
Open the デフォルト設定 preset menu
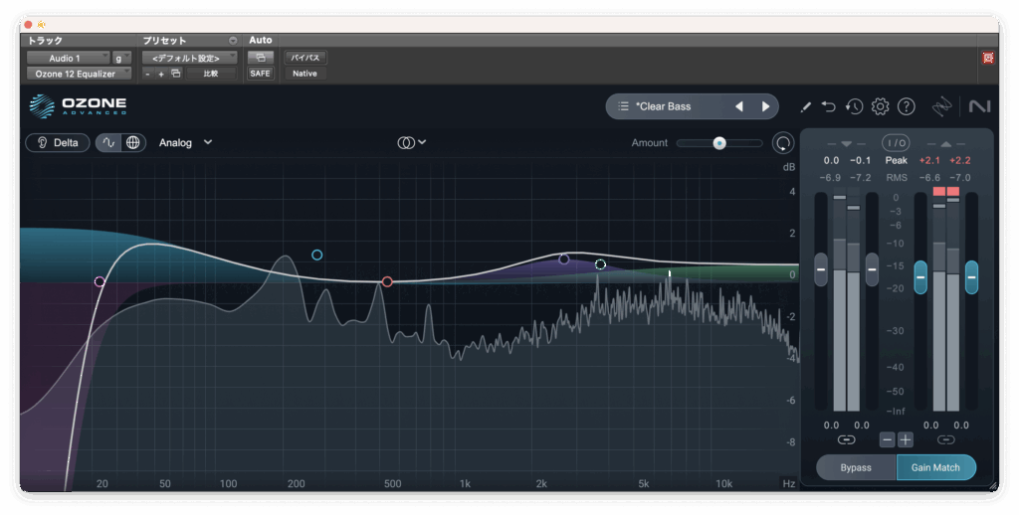189,58
